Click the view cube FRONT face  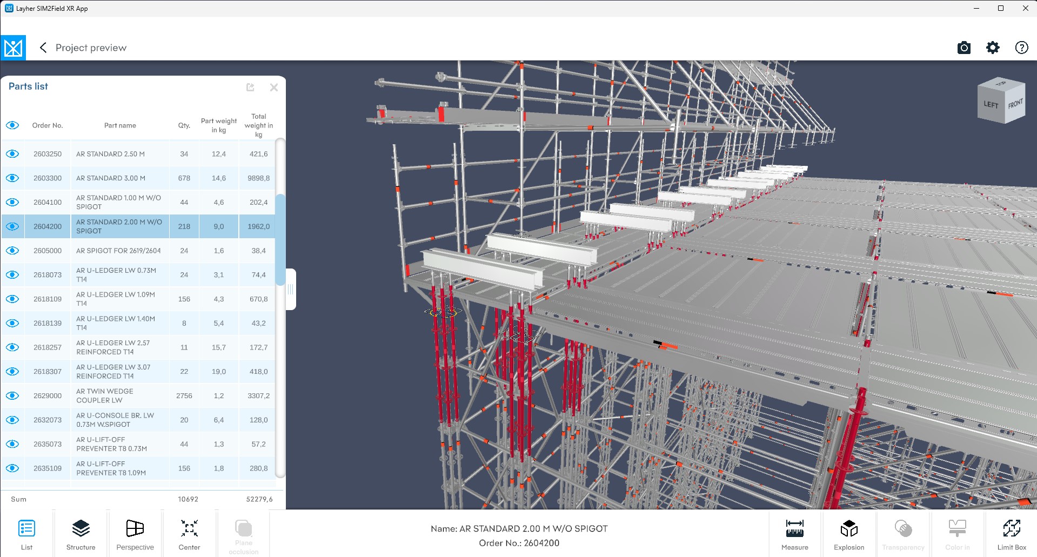point(1015,103)
